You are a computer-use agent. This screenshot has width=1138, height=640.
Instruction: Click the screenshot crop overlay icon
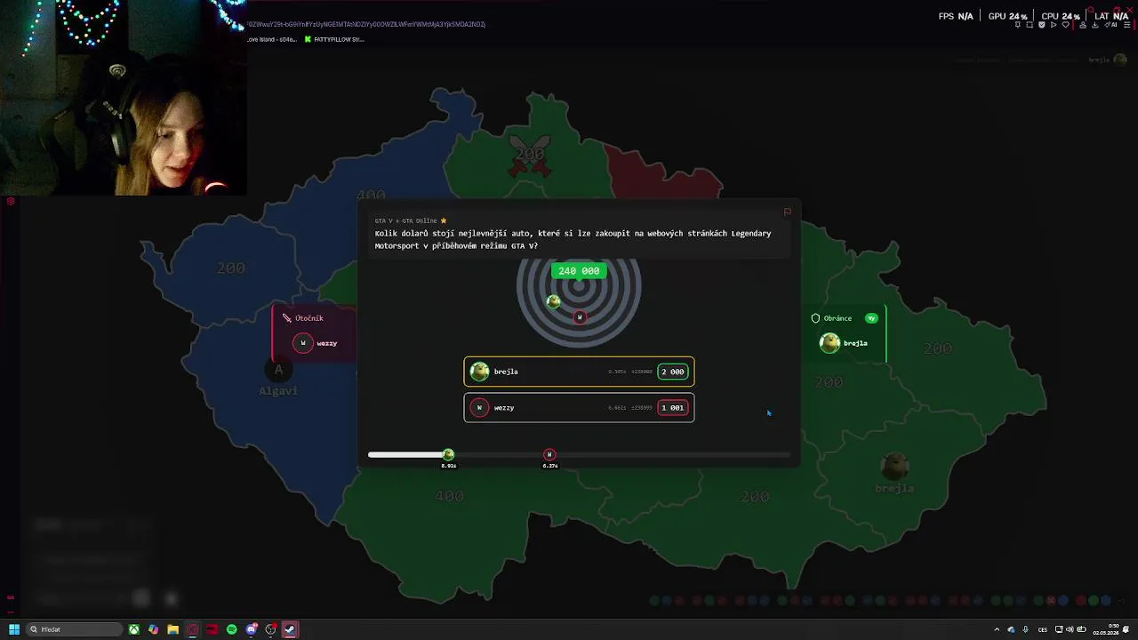tap(1030, 25)
